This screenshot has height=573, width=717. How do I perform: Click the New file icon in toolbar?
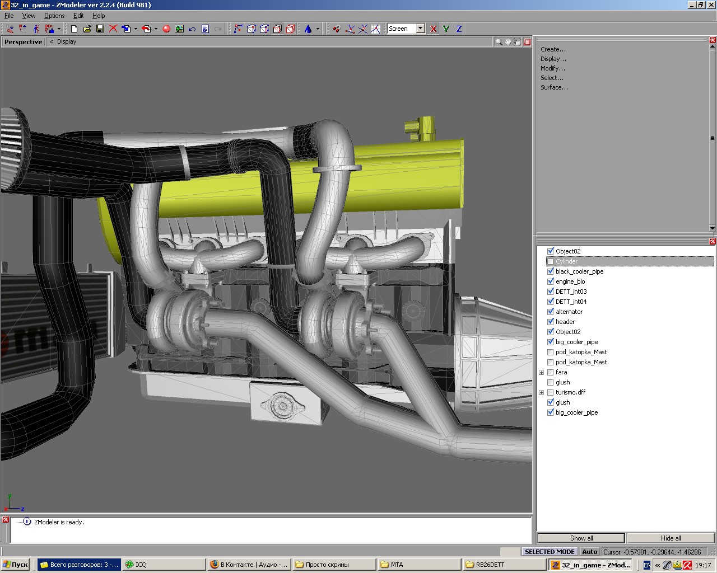click(74, 29)
